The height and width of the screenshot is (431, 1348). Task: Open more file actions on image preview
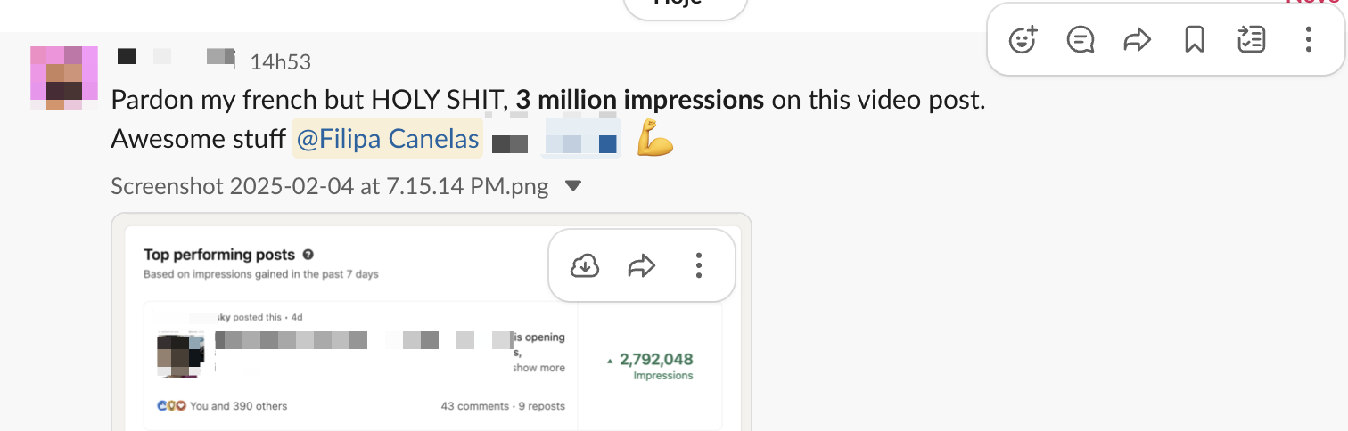[x=699, y=265]
